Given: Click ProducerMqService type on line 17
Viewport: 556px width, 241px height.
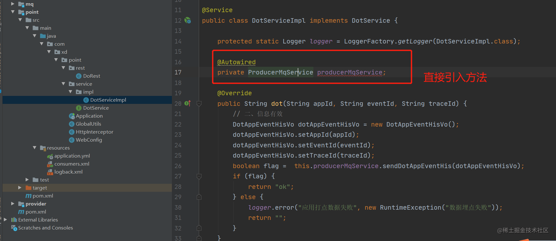Looking at the screenshot, I should [x=281, y=73].
